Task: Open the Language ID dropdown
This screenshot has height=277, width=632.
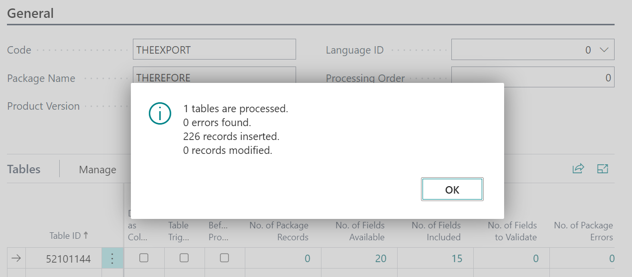Action: (x=604, y=50)
